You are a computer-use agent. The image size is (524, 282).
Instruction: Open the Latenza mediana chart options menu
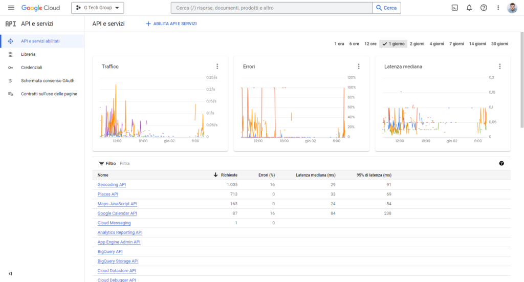coord(500,67)
